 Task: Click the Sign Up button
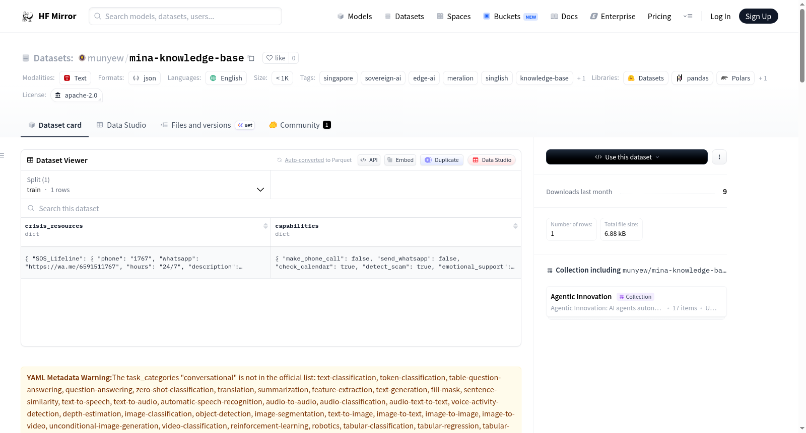click(x=759, y=16)
